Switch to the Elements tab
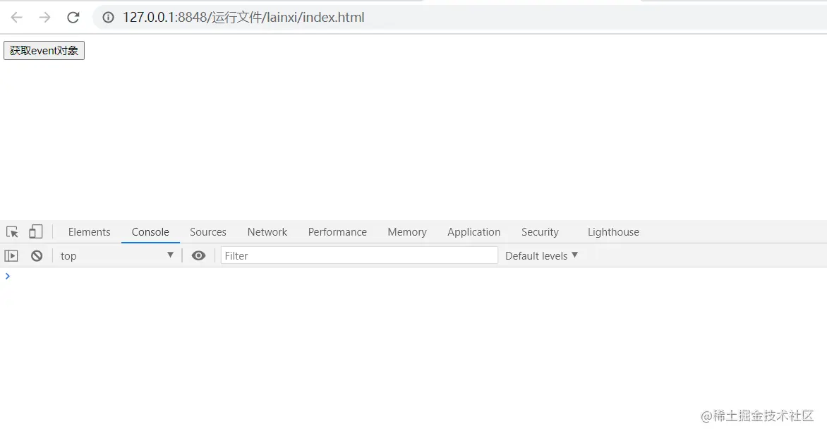This screenshot has width=827, height=436. (89, 232)
